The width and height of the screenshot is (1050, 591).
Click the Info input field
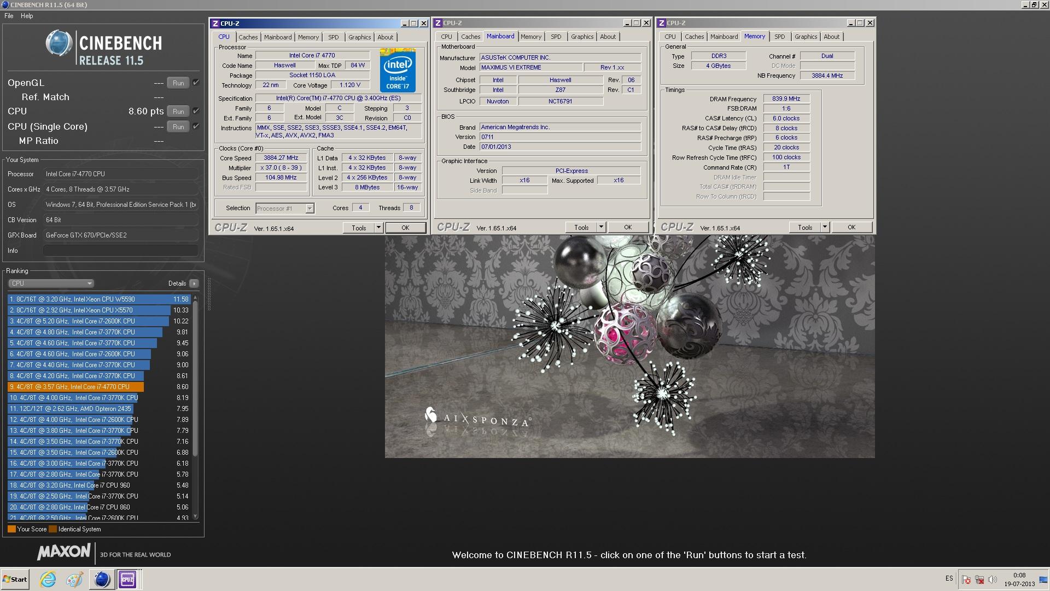click(x=121, y=251)
